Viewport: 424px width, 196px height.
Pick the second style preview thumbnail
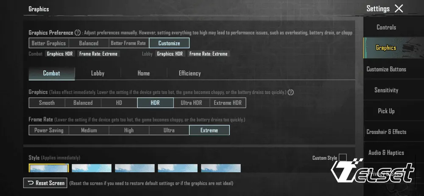coord(92,168)
